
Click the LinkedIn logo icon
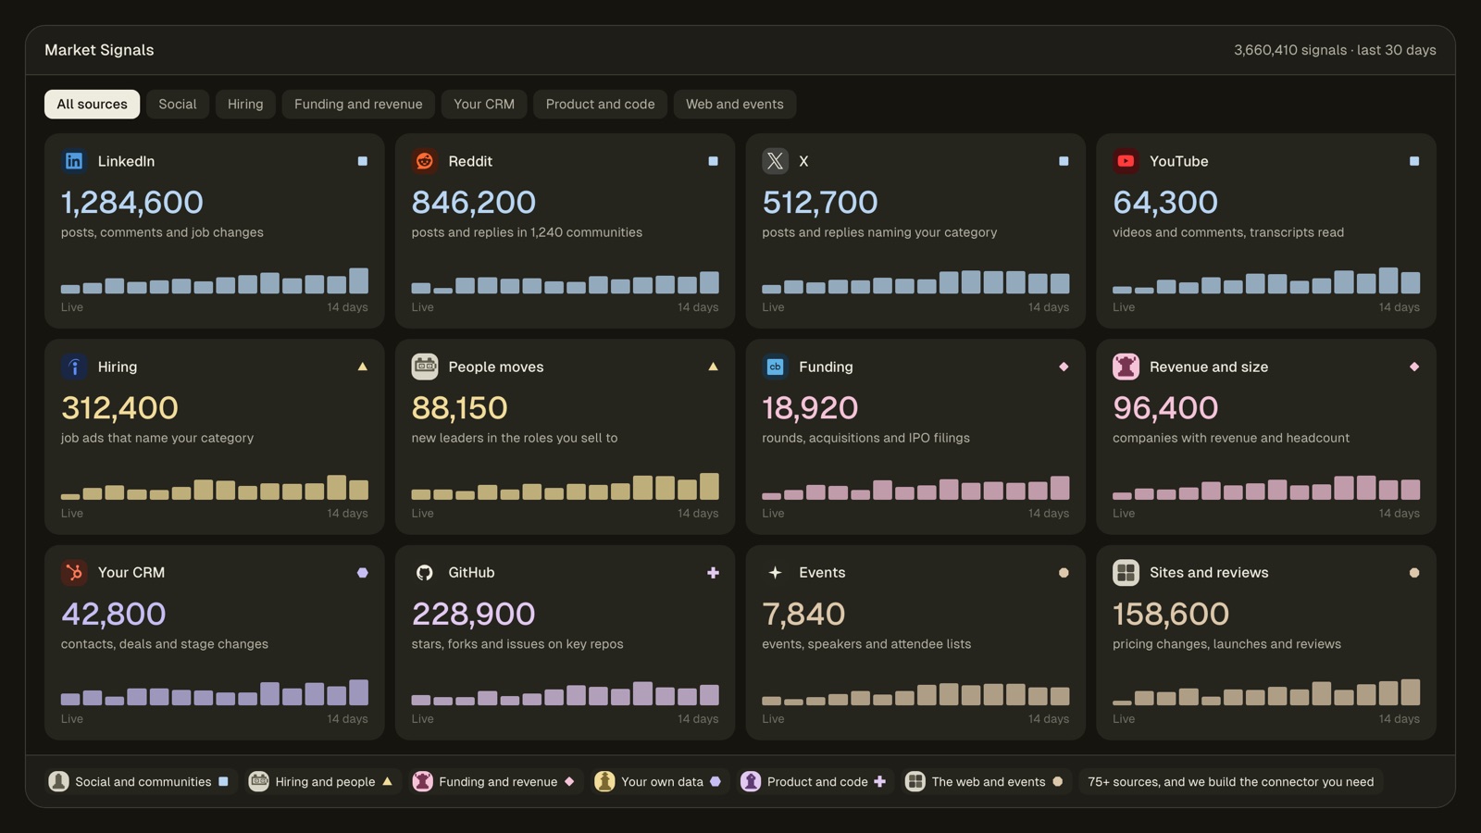click(x=74, y=161)
